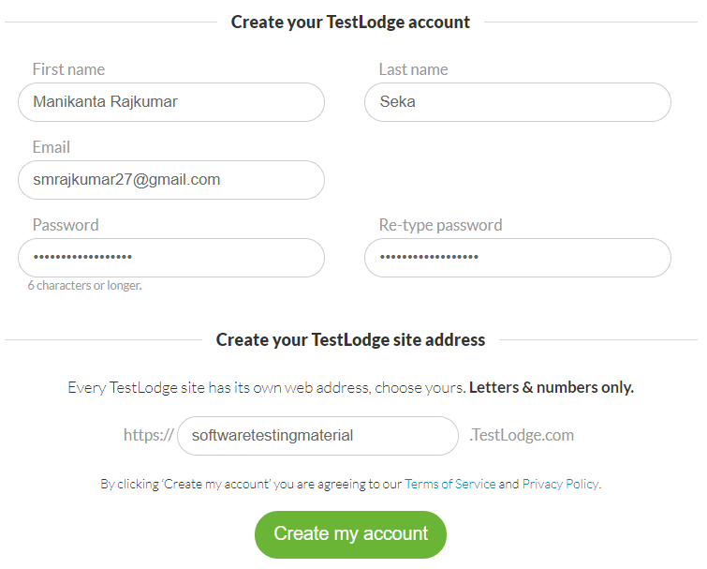Viewport: 707px width, 569px height.
Task: Click the https:// prefix text
Action: [148, 436]
